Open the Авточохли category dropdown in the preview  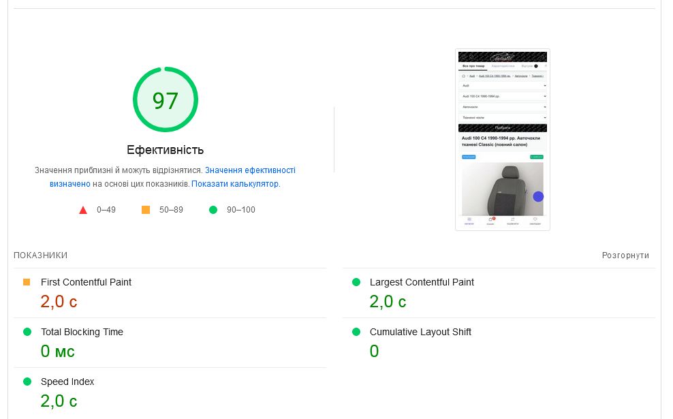click(x=503, y=107)
